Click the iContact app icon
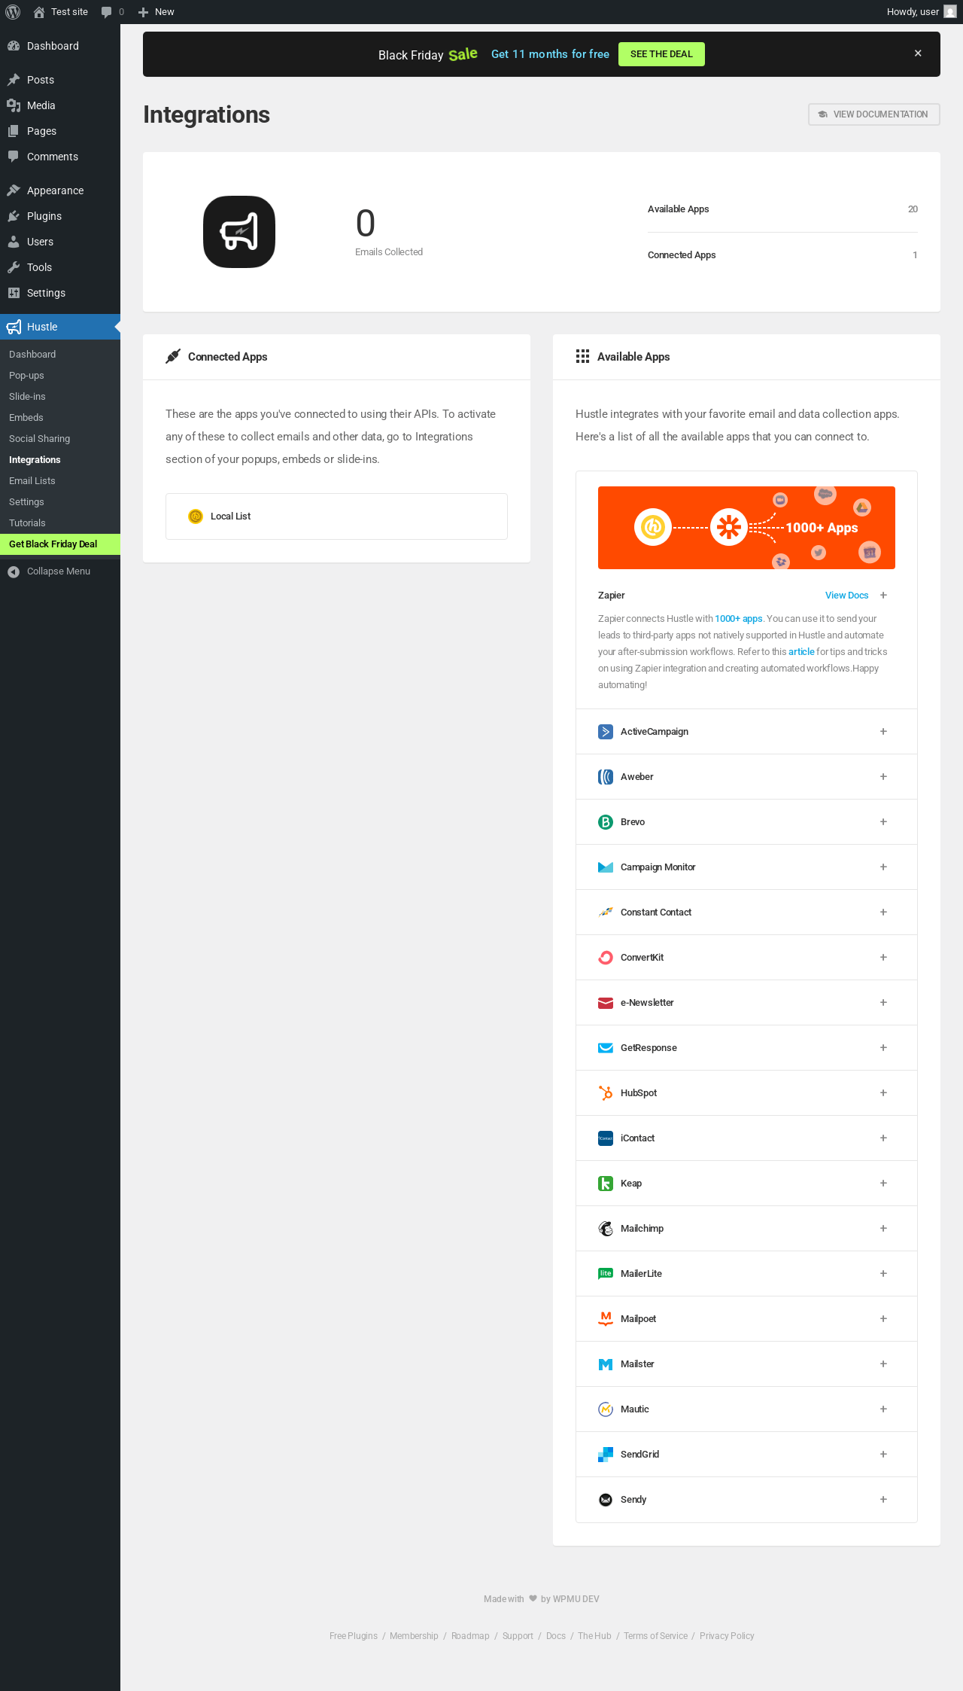Viewport: 963px width, 1691px height. (606, 1138)
